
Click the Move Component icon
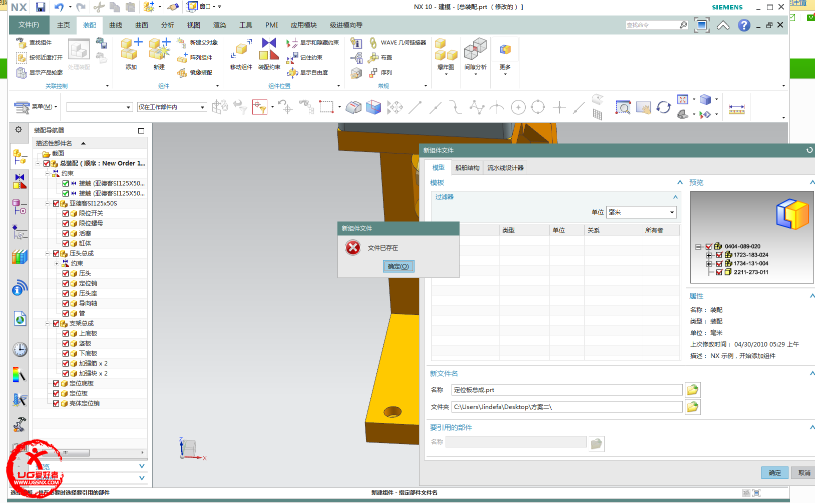(241, 49)
